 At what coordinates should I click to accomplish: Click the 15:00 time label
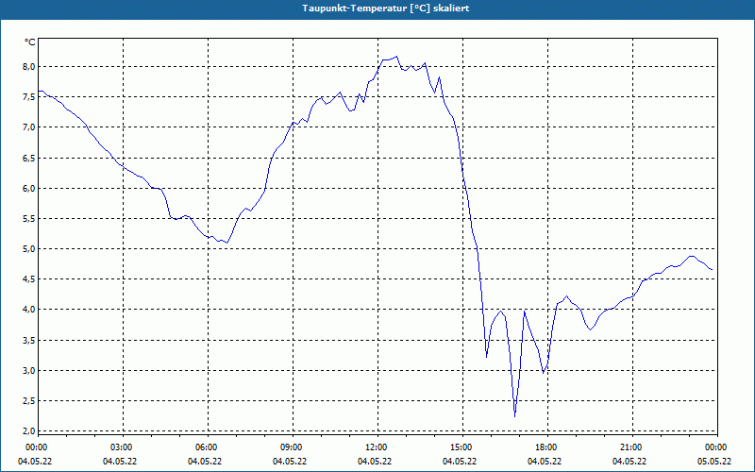462,447
